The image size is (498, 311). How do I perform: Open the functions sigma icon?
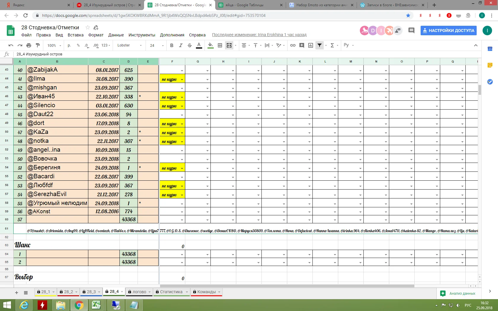(x=332, y=45)
